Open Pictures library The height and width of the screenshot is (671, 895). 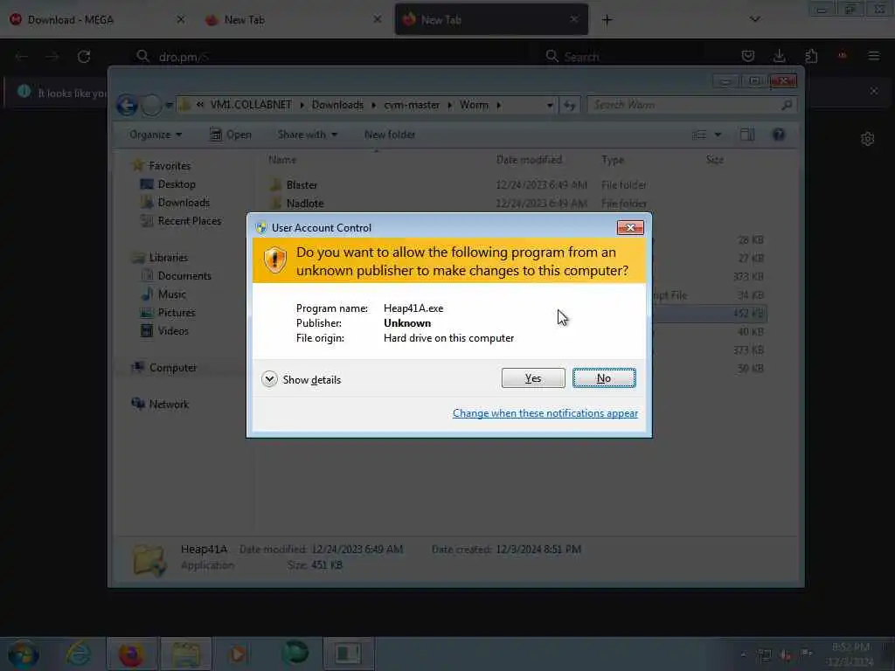[x=177, y=312]
